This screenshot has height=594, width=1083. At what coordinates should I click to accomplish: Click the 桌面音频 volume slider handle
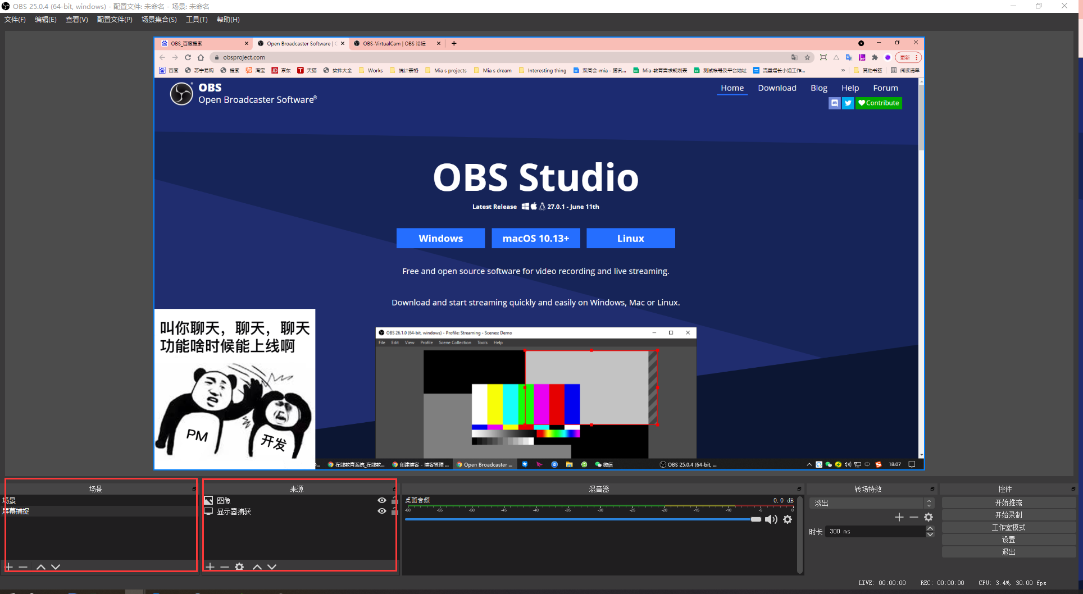click(x=756, y=519)
